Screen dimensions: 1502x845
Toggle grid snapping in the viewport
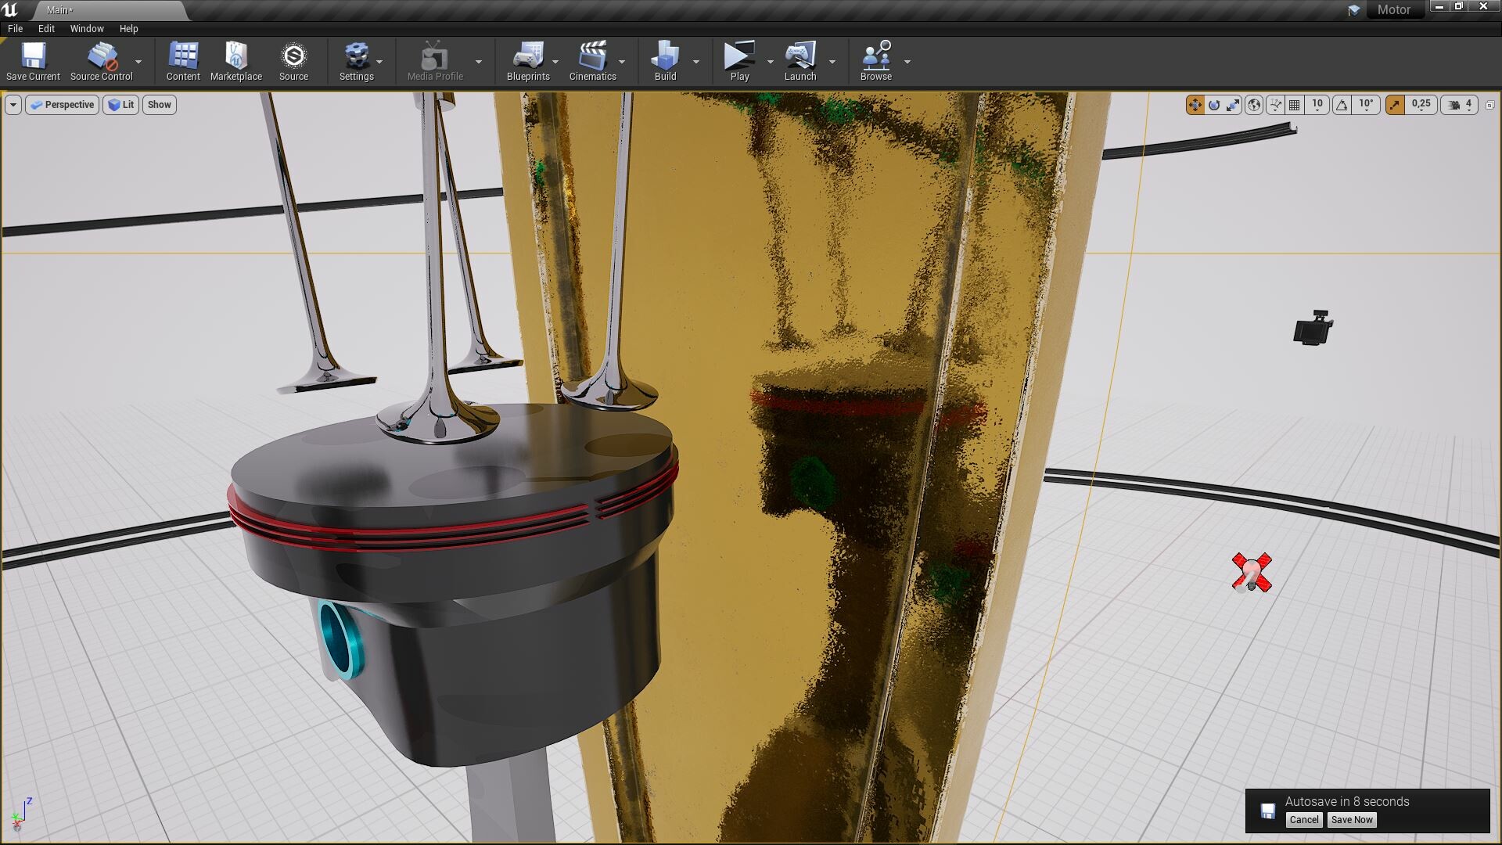coord(1295,105)
